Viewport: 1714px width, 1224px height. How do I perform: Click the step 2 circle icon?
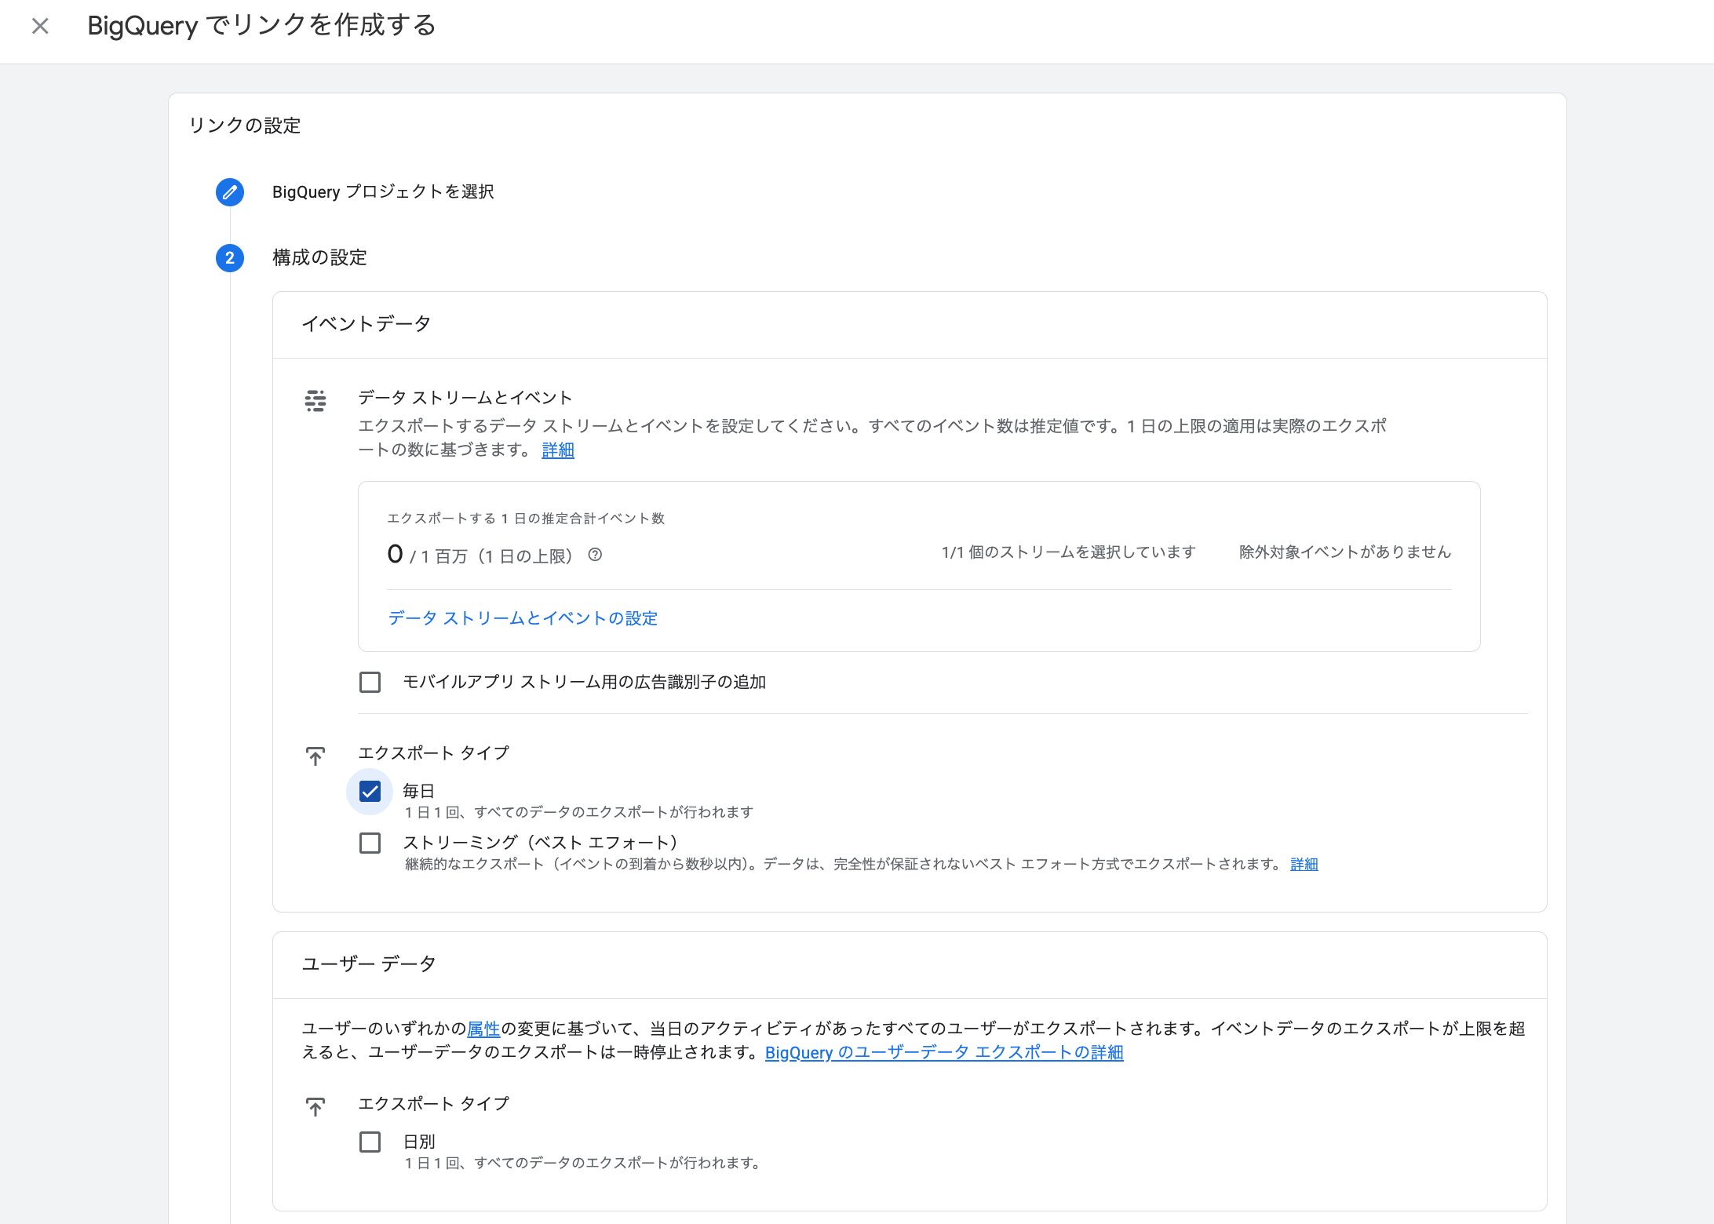230,258
